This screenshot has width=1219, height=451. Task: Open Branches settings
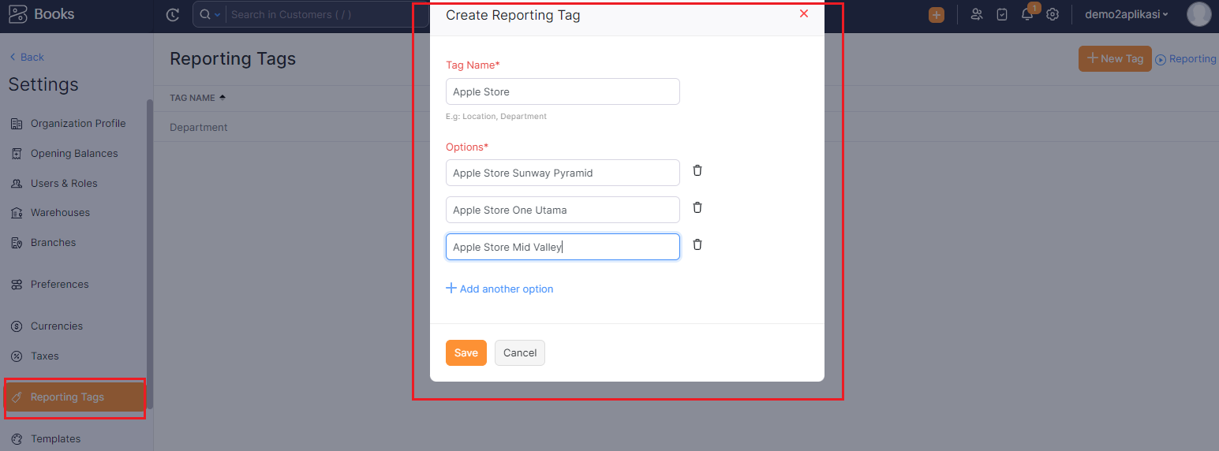coord(53,242)
